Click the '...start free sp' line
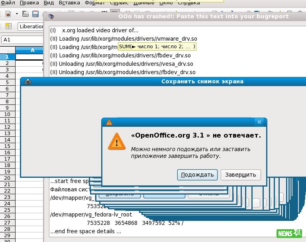The height and width of the screenshot is (242, 306). 69,181
